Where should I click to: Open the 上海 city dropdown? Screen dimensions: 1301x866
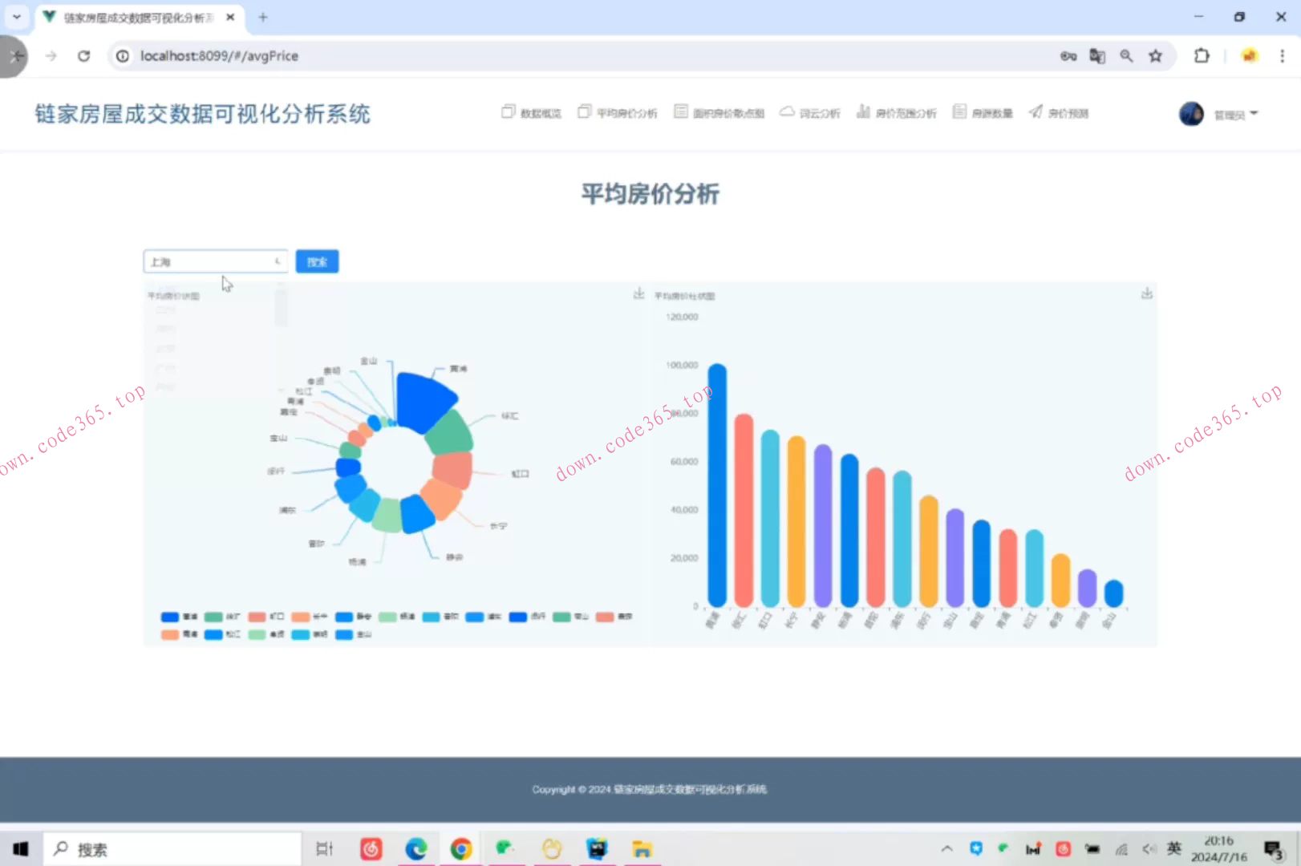(x=215, y=261)
